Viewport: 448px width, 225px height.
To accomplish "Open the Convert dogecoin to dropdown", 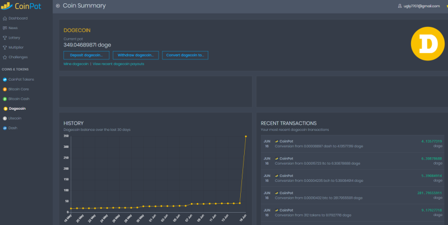I will coord(185,55).
